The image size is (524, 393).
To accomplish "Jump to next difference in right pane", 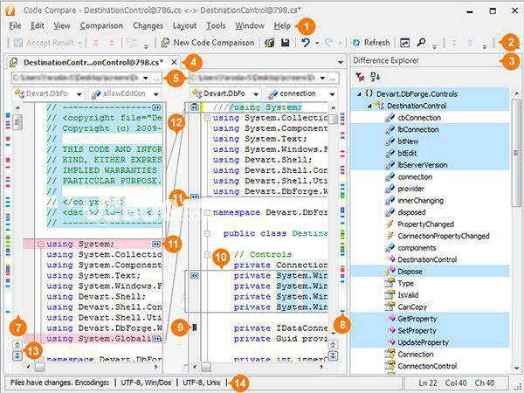I will [x=333, y=356].
